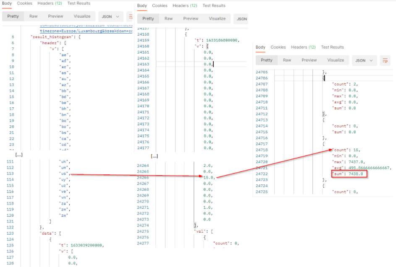396x267 pixels.
Task: Click the "us" entry on line 113
Action: (64, 174)
